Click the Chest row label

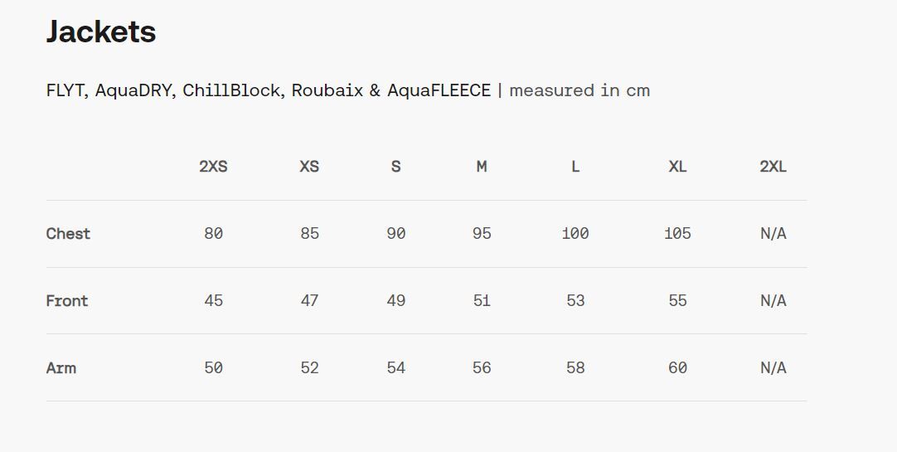tap(68, 233)
